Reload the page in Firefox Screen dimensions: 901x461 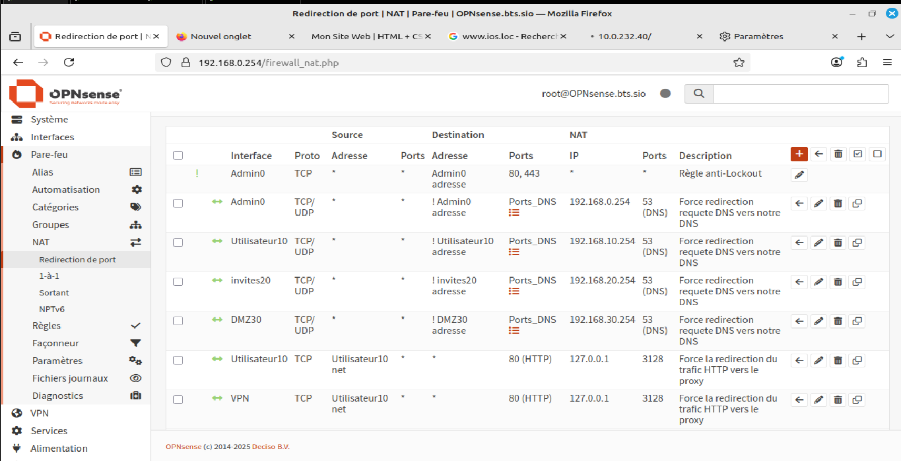pyautogui.click(x=69, y=63)
